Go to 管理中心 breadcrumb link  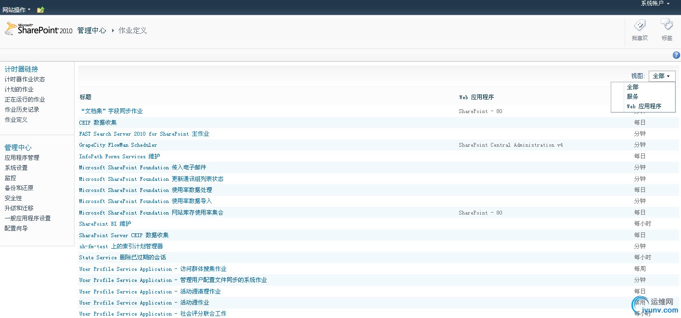coord(91,31)
